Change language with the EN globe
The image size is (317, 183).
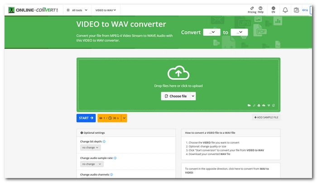274,10
